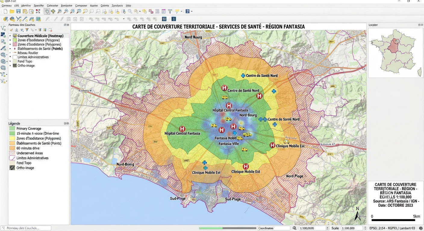The width and height of the screenshot is (424, 231).
Task: Click the ambulance icon beside Fantasia Mobil label
Action: click(x=240, y=138)
